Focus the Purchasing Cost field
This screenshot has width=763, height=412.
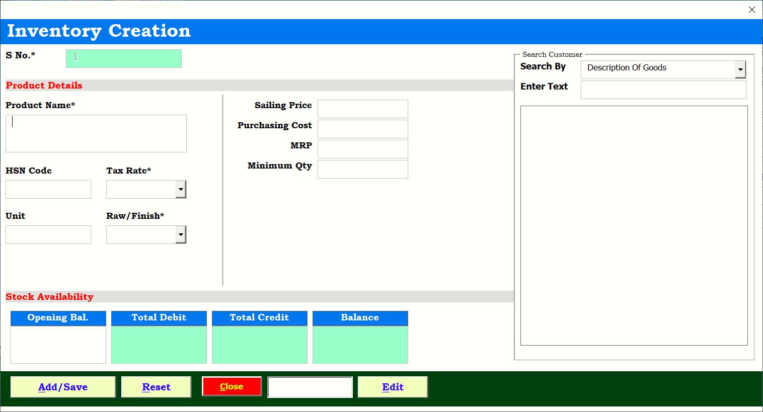362,129
